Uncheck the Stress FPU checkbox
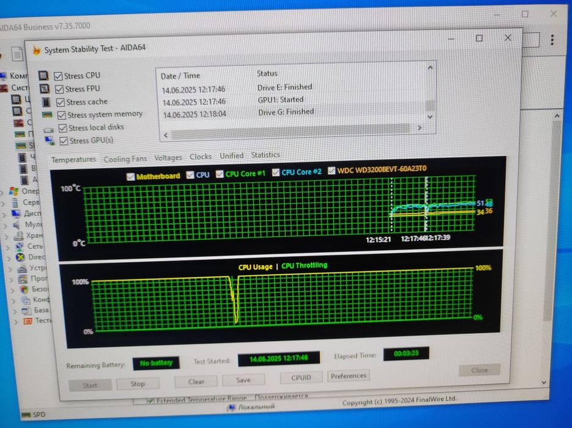Viewport: 572px width, 428px height. pyautogui.click(x=59, y=89)
